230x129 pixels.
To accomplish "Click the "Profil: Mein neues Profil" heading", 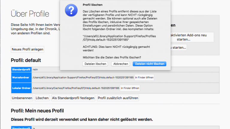I will click(37, 111).
